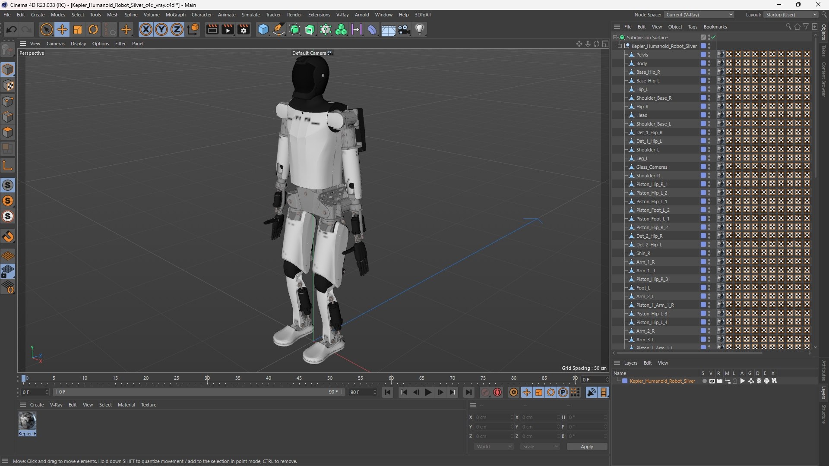Switch to Texture mode checker icon

[8, 85]
